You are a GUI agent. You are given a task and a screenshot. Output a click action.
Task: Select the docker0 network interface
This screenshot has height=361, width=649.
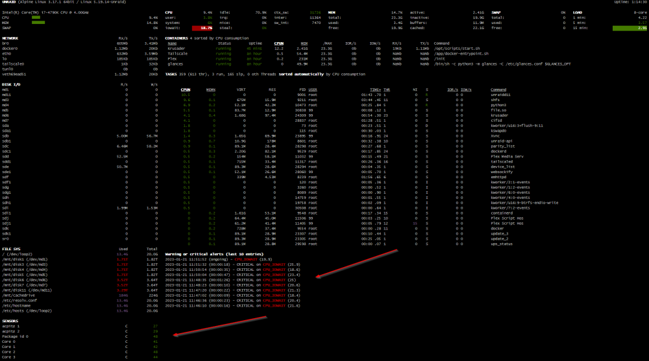[80, 49]
